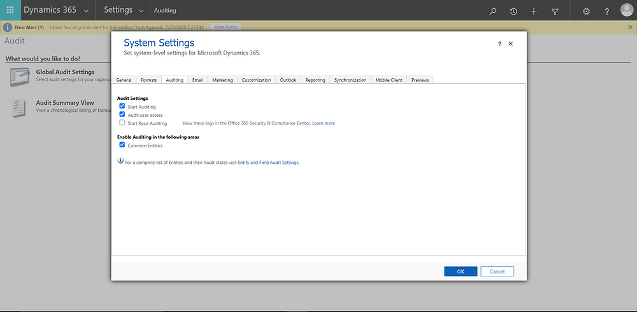Open the Outlook tab
The image size is (637, 312).
288,80
